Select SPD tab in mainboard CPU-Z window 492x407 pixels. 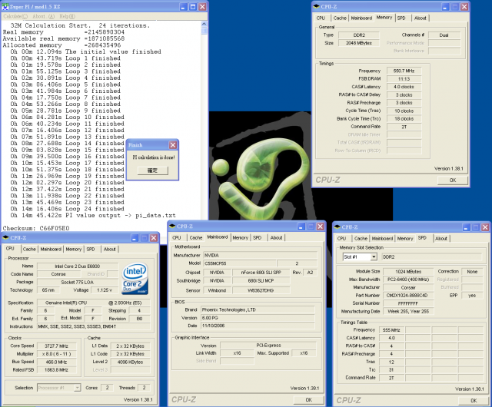click(258, 238)
